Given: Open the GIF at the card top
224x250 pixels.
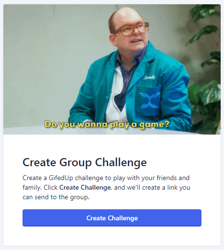Looking at the screenshot, I should tap(112, 69).
